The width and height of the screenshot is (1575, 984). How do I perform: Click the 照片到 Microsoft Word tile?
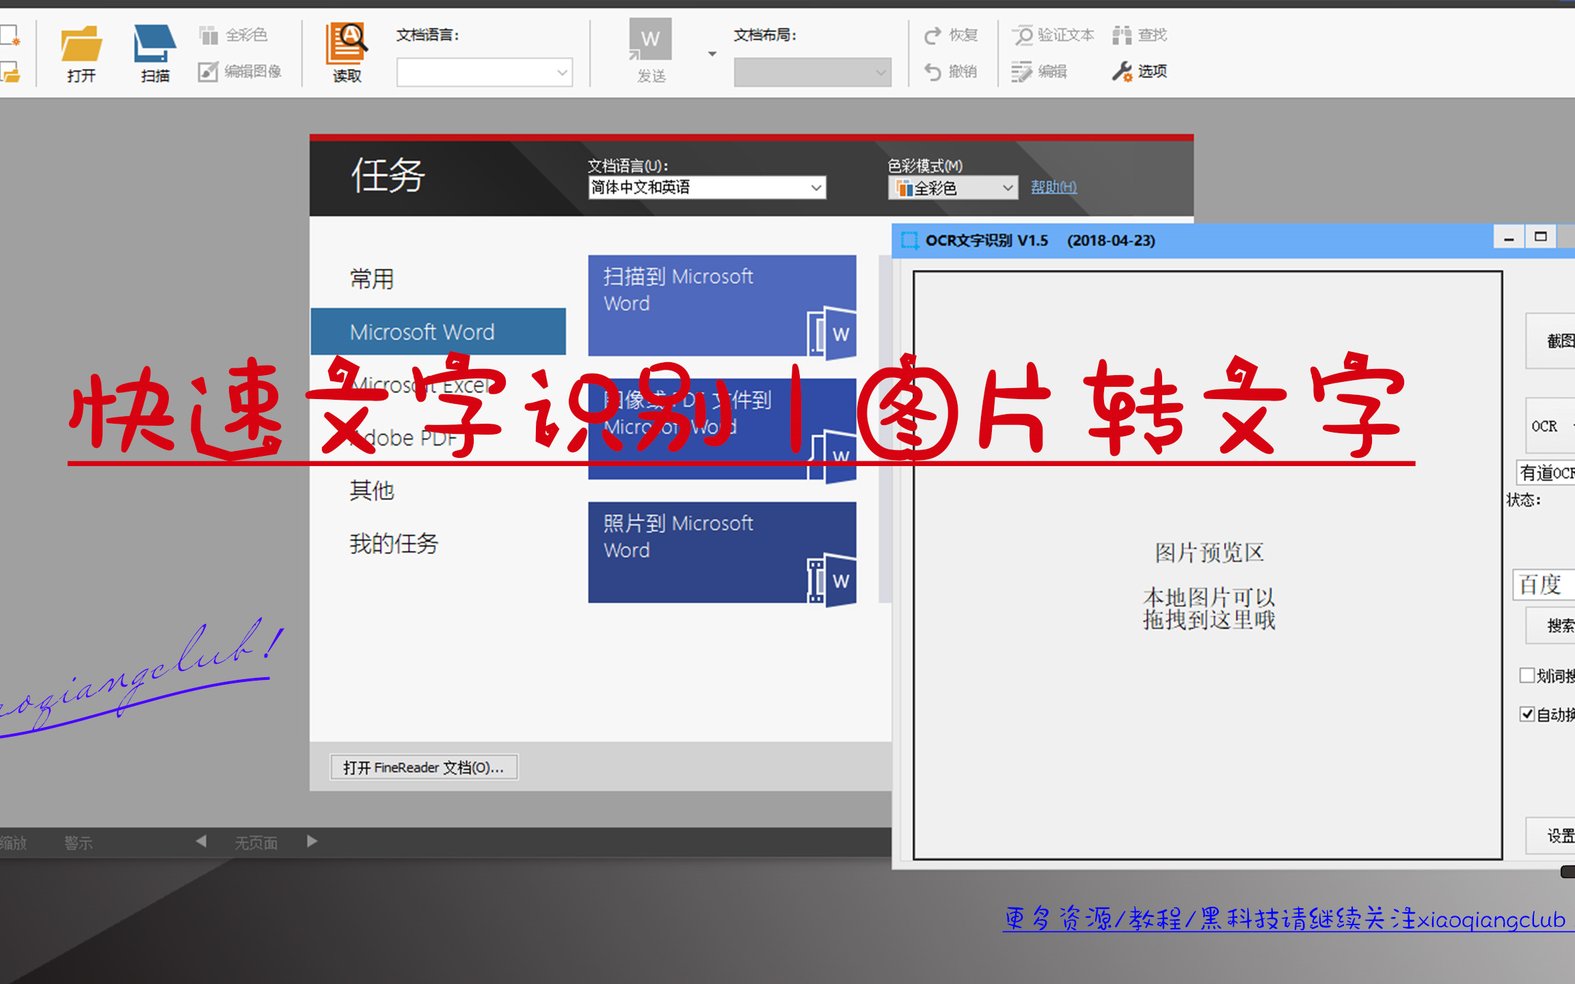722,552
